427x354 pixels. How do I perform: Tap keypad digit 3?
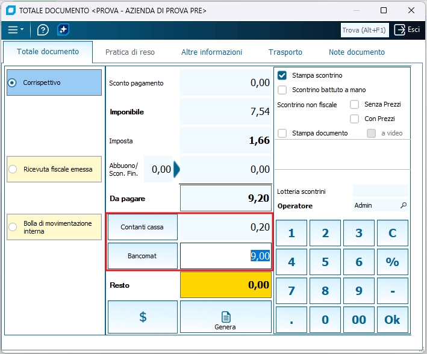359,233
